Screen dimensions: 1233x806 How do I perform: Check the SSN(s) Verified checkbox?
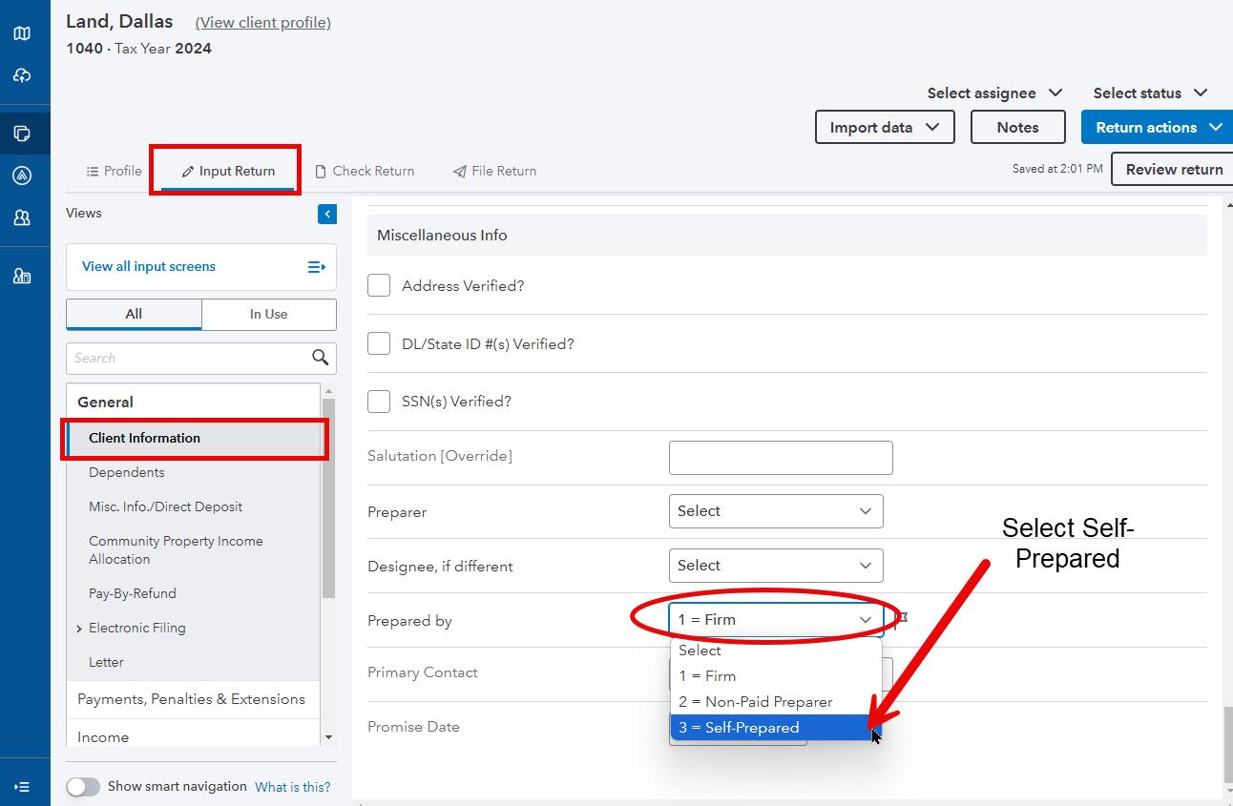[379, 402]
